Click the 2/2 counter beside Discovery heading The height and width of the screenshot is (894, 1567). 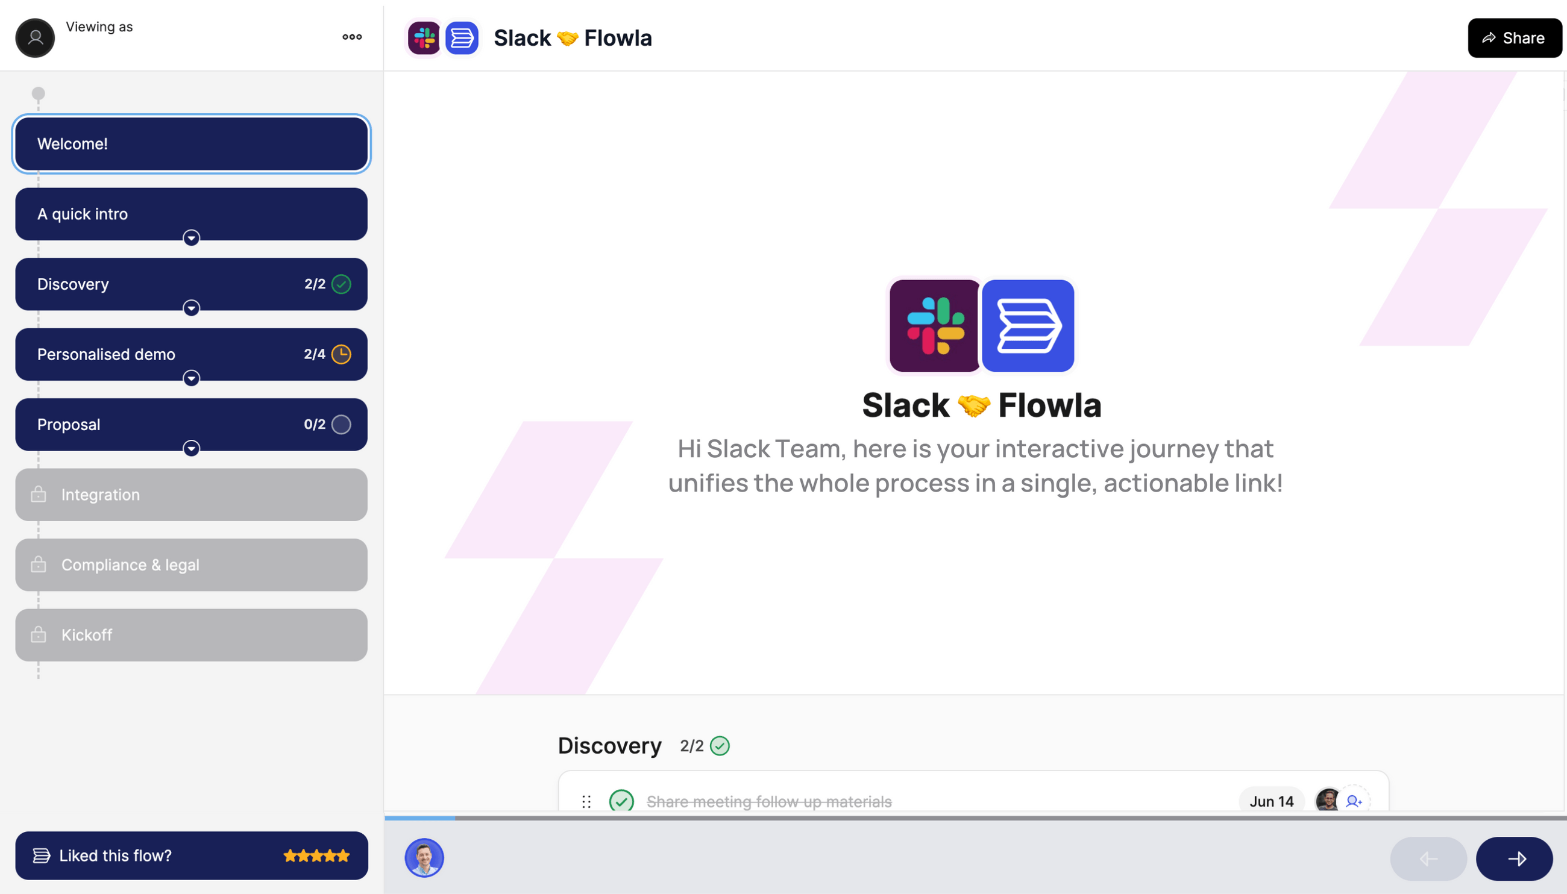[691, 745]
